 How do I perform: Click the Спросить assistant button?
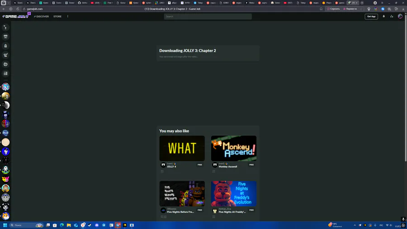tap(333, 9)
